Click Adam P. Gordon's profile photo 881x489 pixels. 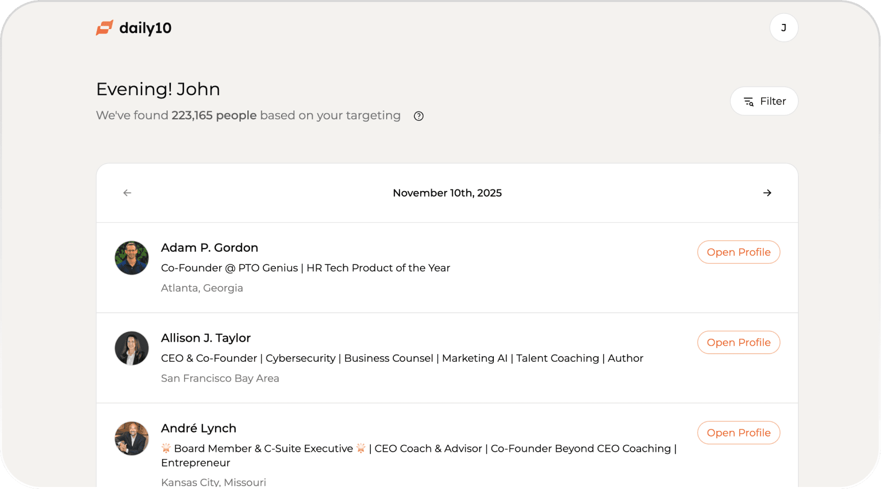point(132,258)
